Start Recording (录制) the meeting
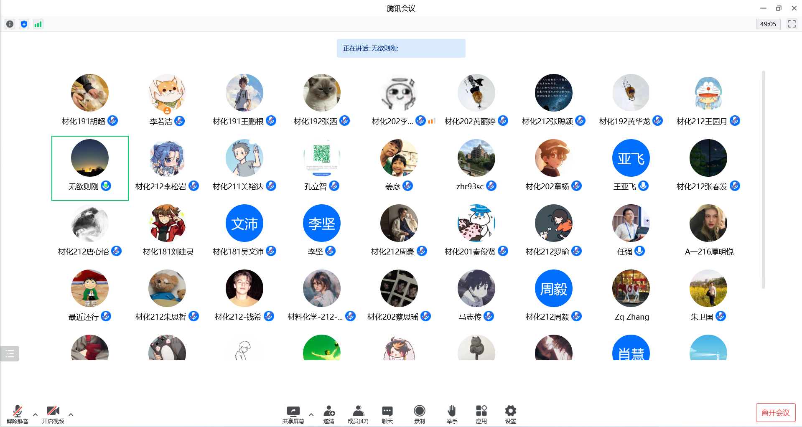802x427 pixels. pyautogui.click(x=419, y=414)
